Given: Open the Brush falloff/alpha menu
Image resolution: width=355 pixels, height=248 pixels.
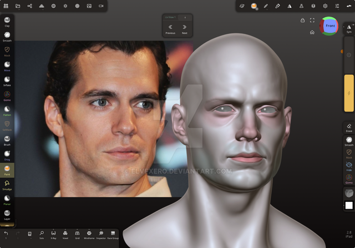Looking at the screenshot, I should (x=277, y=6).
